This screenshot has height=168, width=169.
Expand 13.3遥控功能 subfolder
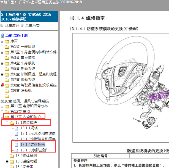point(7,161)
